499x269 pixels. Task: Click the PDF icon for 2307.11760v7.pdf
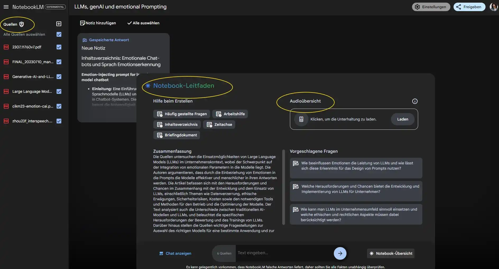6,47
